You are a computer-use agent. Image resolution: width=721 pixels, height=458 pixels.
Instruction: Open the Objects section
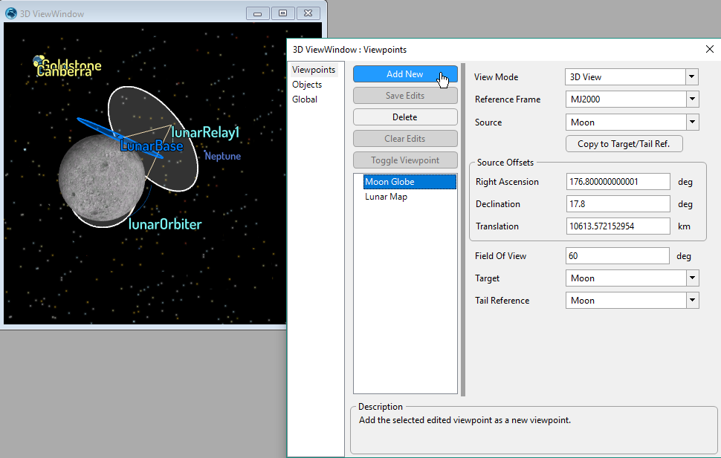307,85
